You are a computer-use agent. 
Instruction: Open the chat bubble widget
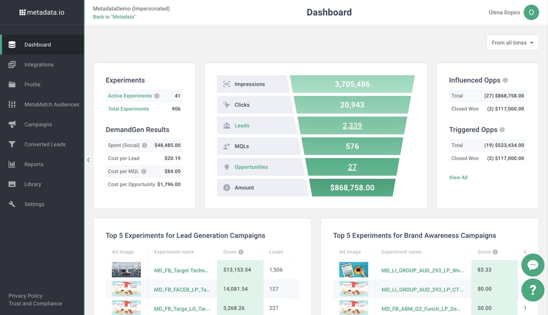532,265
